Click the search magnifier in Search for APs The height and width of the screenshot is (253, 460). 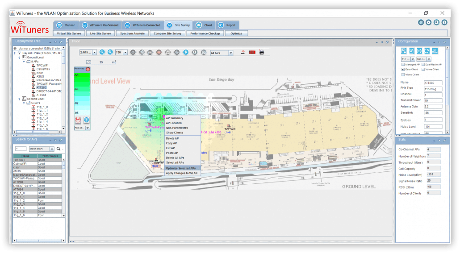[x=59, y=149]
